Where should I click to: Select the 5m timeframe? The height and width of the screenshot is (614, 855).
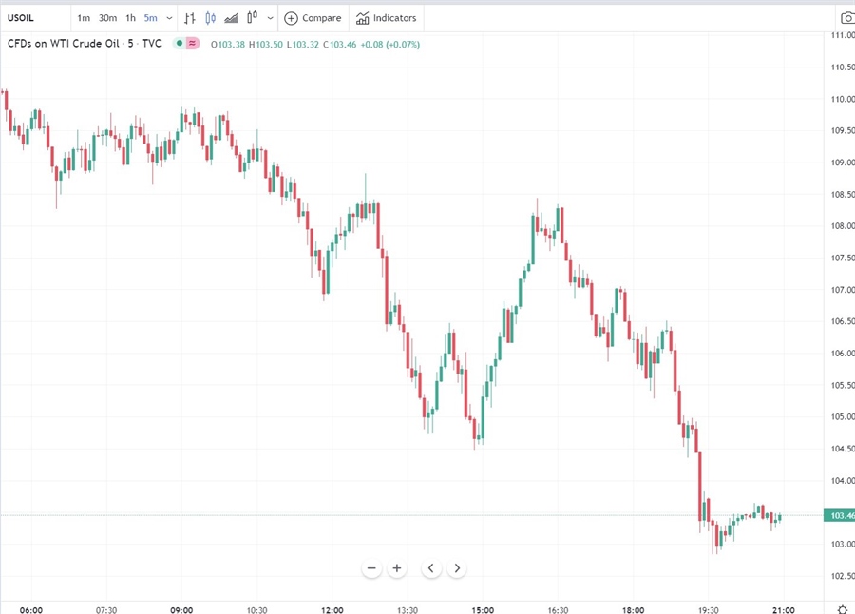150,18
